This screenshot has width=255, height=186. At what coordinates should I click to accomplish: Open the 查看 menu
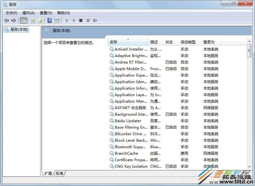click(45, 13)
